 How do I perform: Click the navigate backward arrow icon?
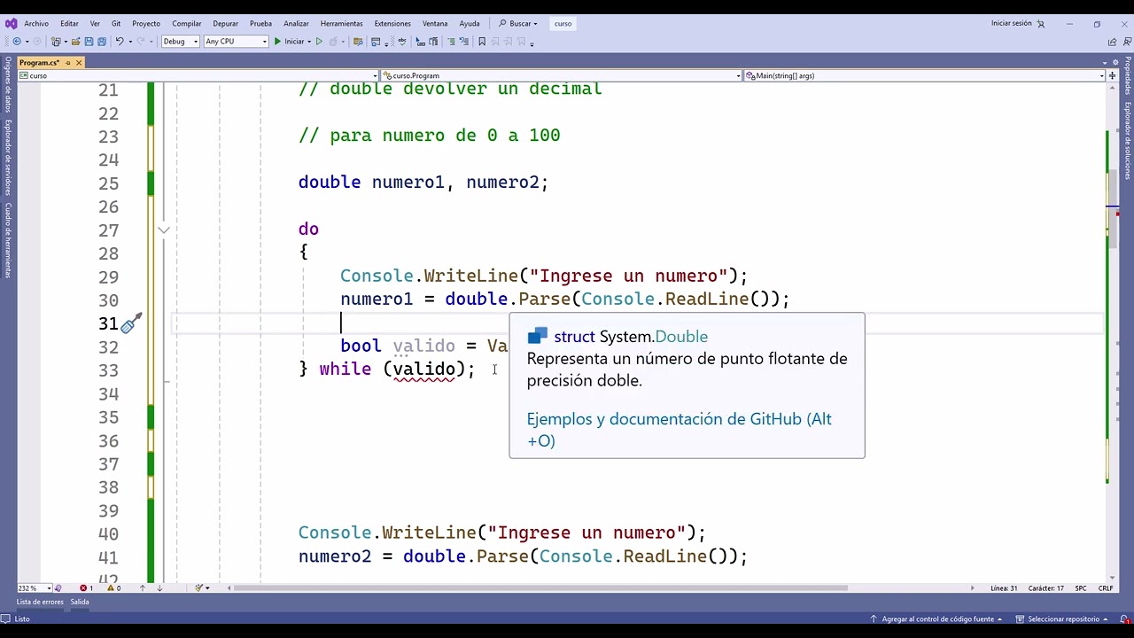tap(16, 42)
